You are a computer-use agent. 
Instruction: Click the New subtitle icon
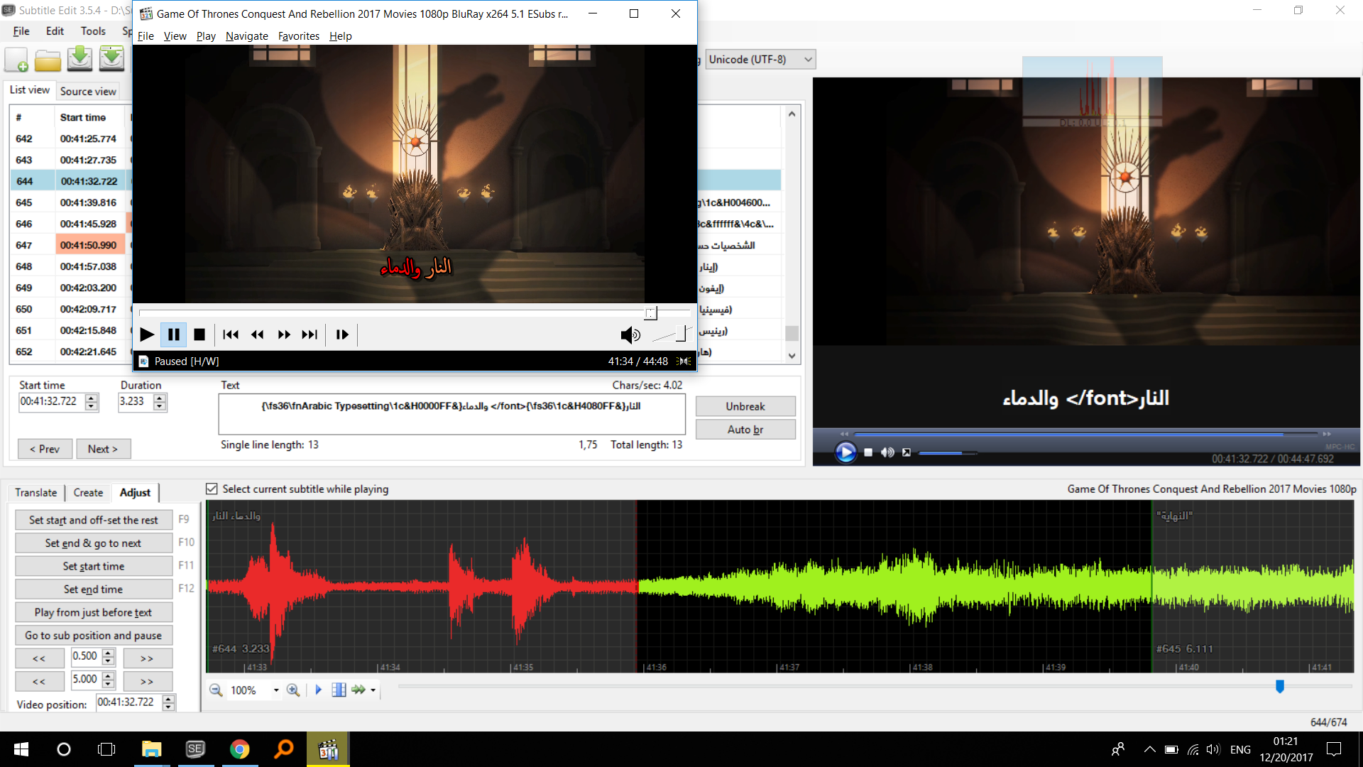pyautogui.click(x=16, y=60)
